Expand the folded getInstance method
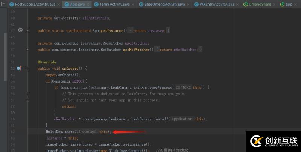 (x=27, y=30)
